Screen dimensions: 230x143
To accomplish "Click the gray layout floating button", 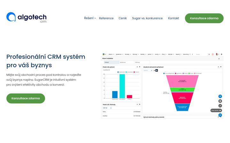I will [220, 101].
